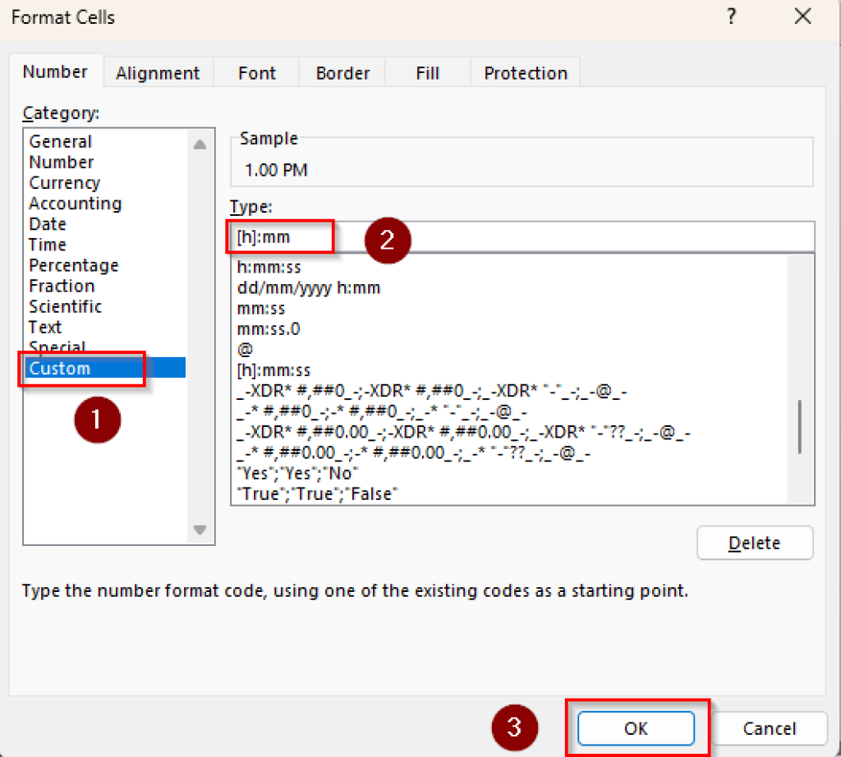
Task: Select the Currency category
Action: 64,182
